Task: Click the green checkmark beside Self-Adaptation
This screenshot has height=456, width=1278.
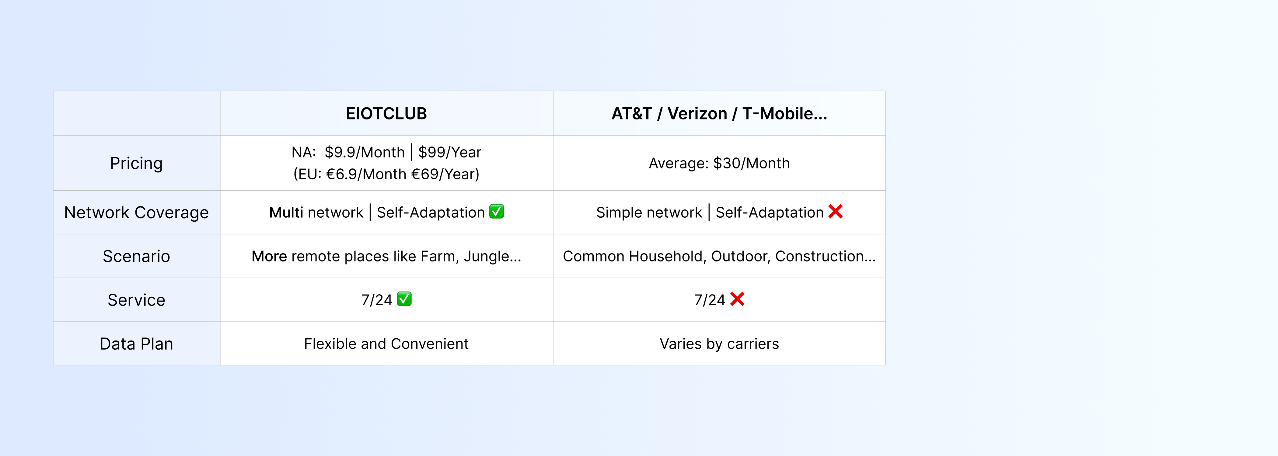Action: pos(497,212)
